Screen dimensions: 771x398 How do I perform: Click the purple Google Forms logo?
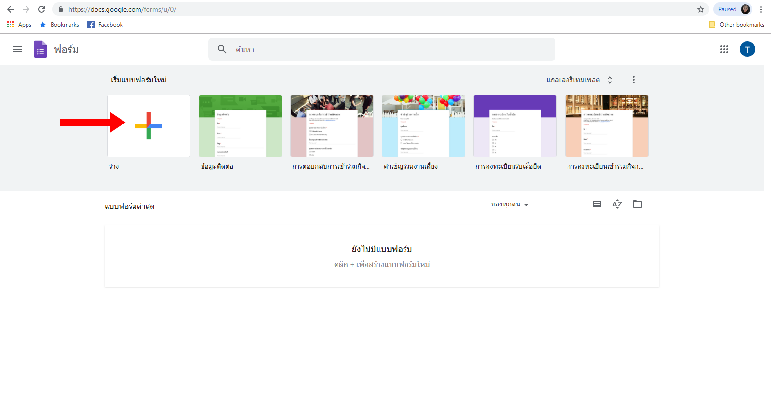(x=41, y=49)
